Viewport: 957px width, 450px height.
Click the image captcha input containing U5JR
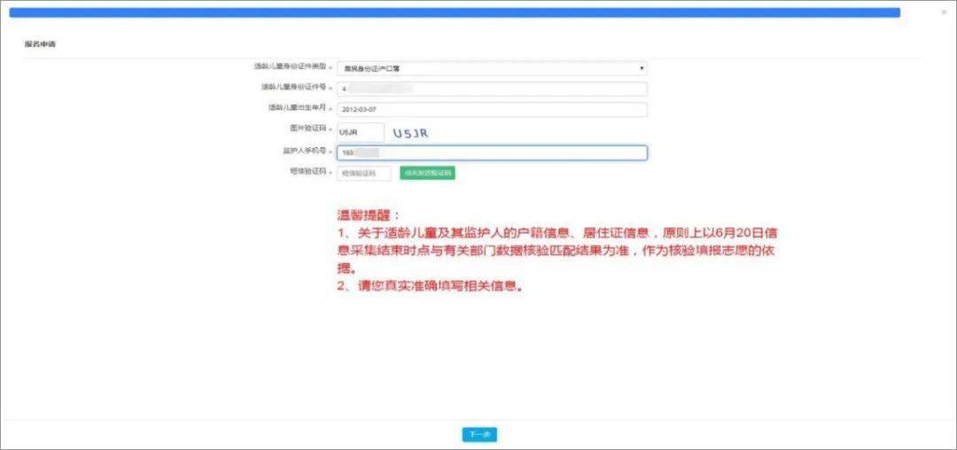361,132
